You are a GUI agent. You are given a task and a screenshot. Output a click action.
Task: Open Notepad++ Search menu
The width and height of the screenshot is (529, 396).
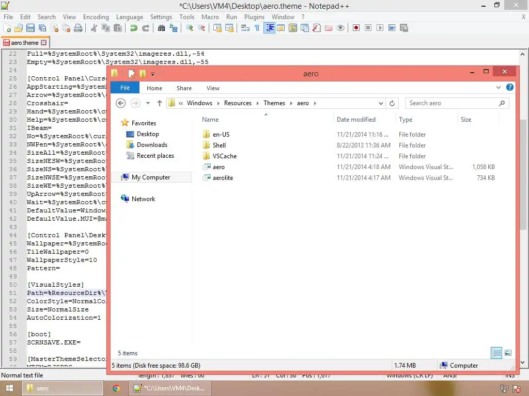point(46,17)
